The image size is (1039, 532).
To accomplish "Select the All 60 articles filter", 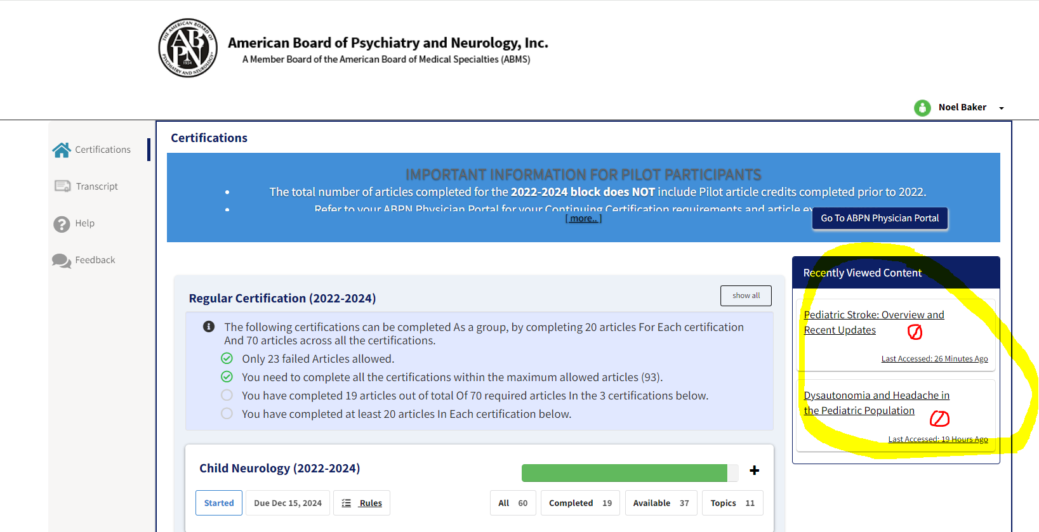I will click(513, 503).
